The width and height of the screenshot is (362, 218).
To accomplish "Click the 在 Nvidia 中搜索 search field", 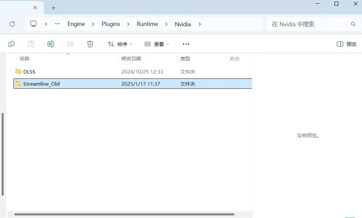I will pyautogui.click(x=308, y=24).
